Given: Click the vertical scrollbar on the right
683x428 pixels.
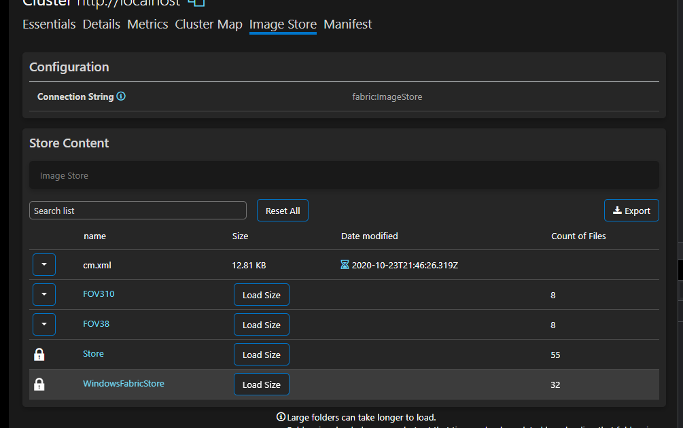Looking at the screenshot, I should [679, 270].
